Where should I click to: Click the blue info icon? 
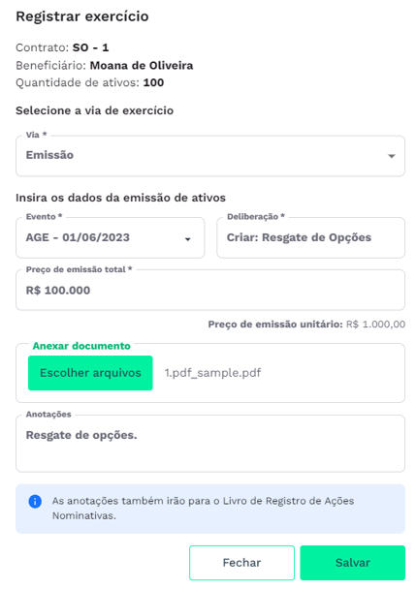coord(35,501)
